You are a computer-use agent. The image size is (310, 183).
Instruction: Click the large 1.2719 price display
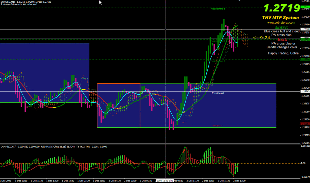[x=282, y=8]
